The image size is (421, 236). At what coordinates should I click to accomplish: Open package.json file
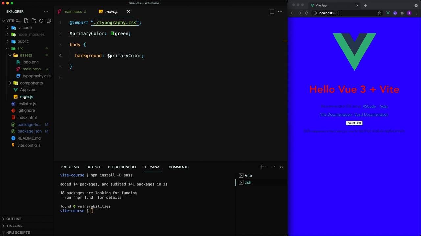(x=30, y=131)
